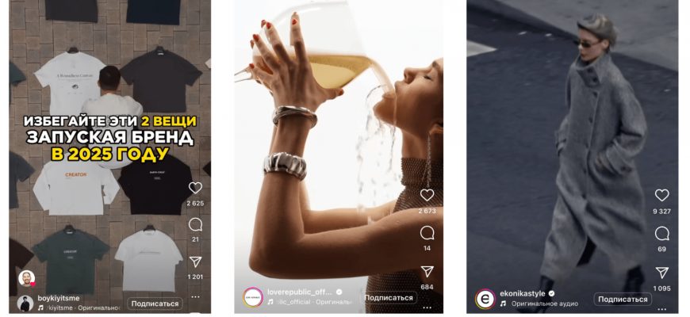Share the ekonikastyle reel via send icon

(x=661, y=273)
